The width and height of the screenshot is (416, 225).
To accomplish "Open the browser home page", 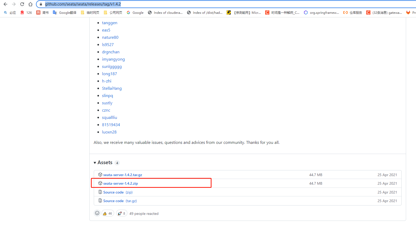I will (x=30, y=4).
